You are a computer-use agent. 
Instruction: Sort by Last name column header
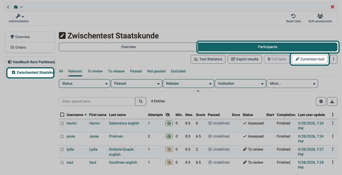coord(117,115)
